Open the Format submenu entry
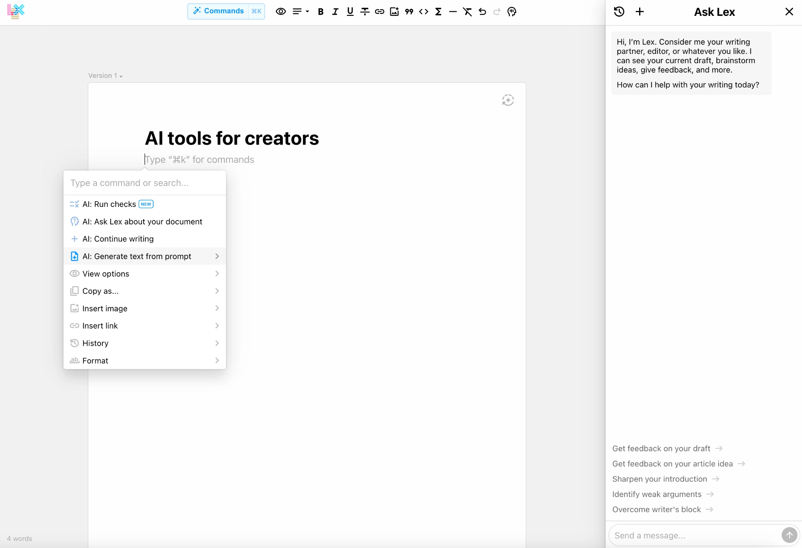This screenshot has height=548, width=802. 95,360
